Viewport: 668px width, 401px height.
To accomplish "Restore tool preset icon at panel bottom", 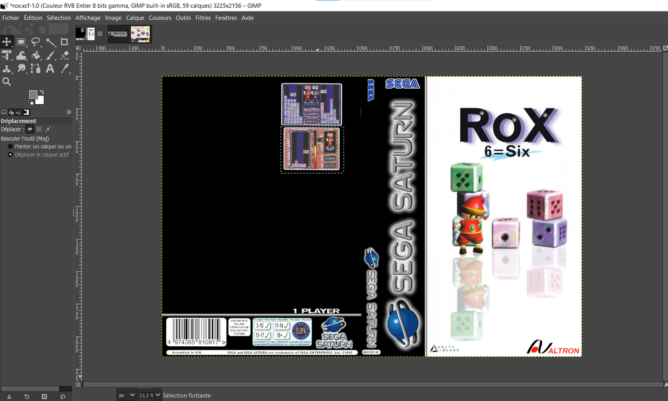I will pyautogui.click(x=27, y=396).
